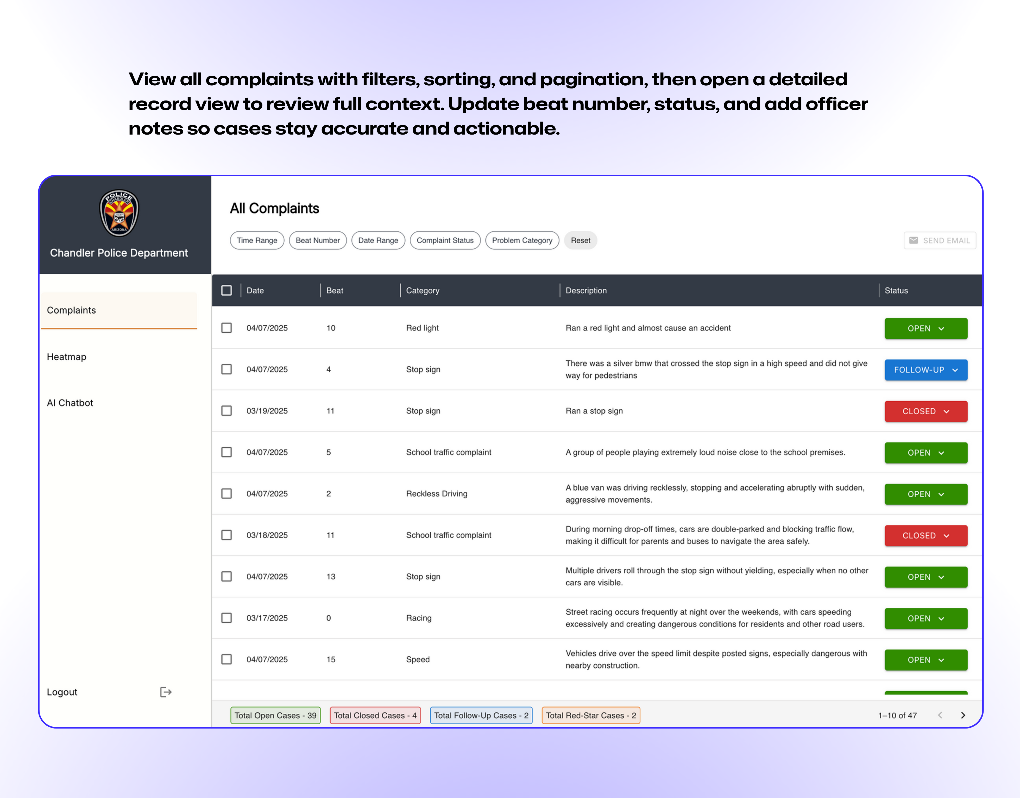Click the Chandler Police Department badge logo

tap(119, 213)
